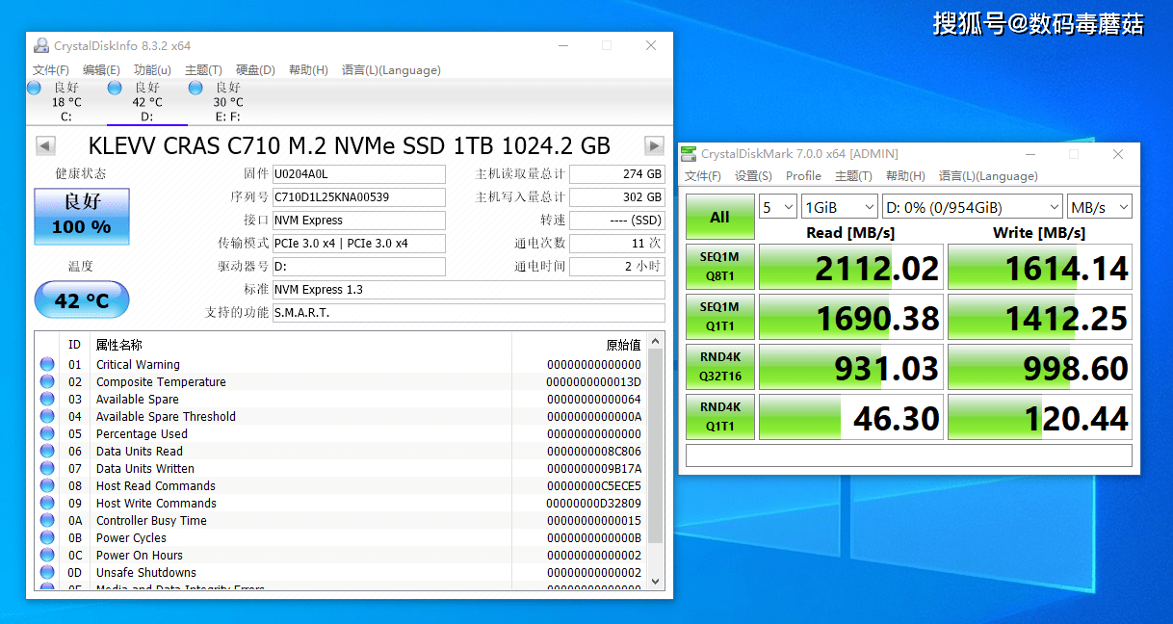The image size is (1173, 624).
Task: Open 文件(F) menu in CrystalDiskMark
Action: tap(703, 176)
